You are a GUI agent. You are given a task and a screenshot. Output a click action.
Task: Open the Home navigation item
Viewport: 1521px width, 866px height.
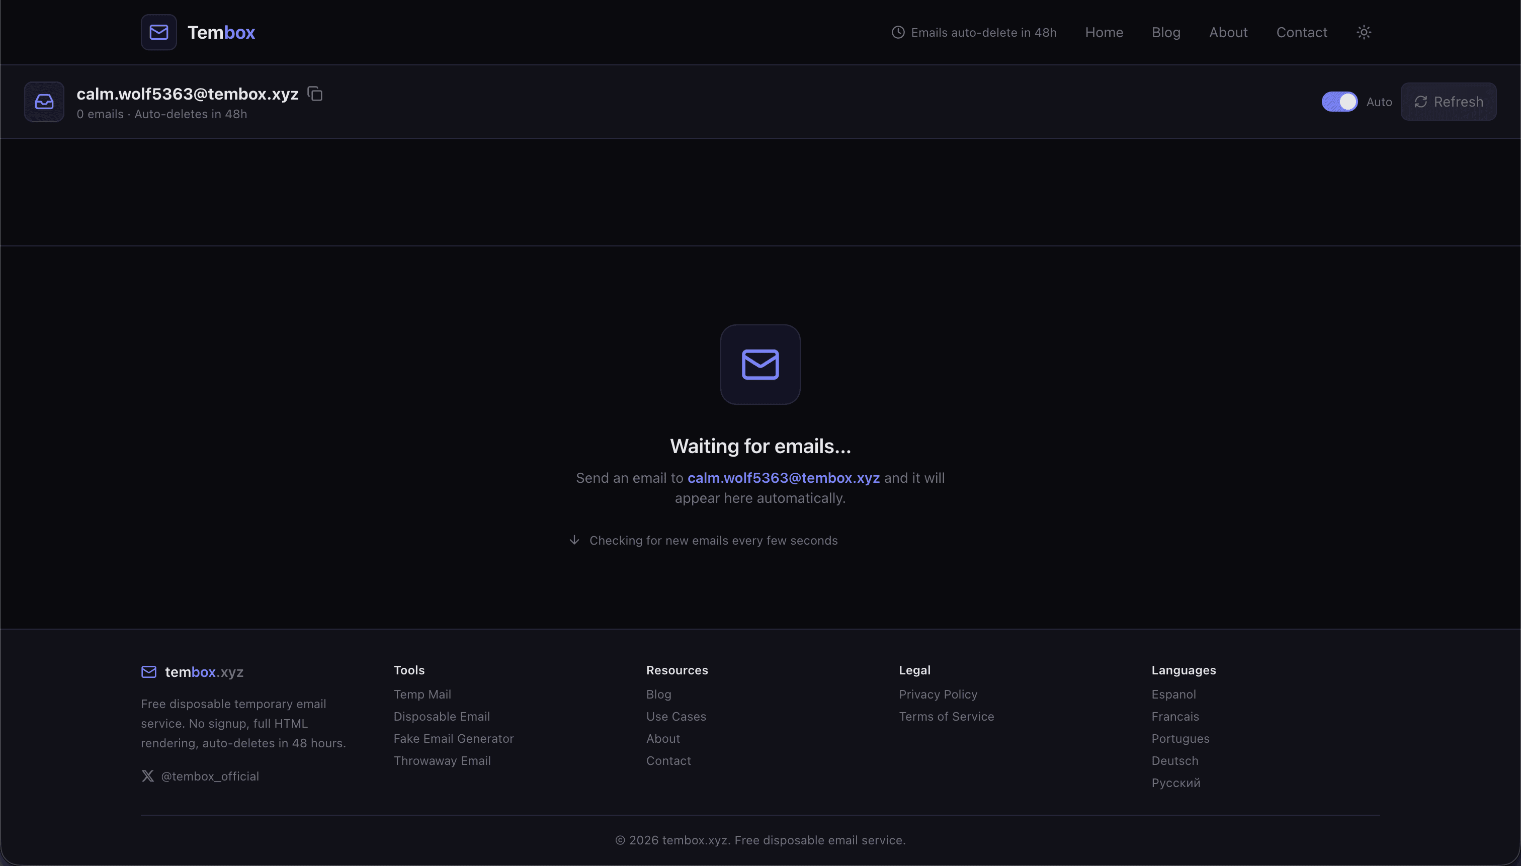coord(1104,32)
